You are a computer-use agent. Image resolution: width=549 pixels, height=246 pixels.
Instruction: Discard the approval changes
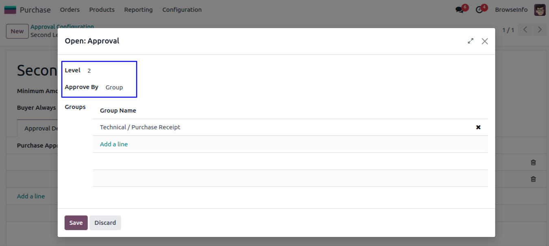pos(105,223)
